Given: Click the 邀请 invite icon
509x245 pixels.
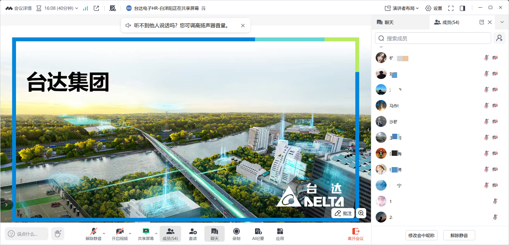Looking at the screenshot, I should pyautogui.click(x=193, y=234).
